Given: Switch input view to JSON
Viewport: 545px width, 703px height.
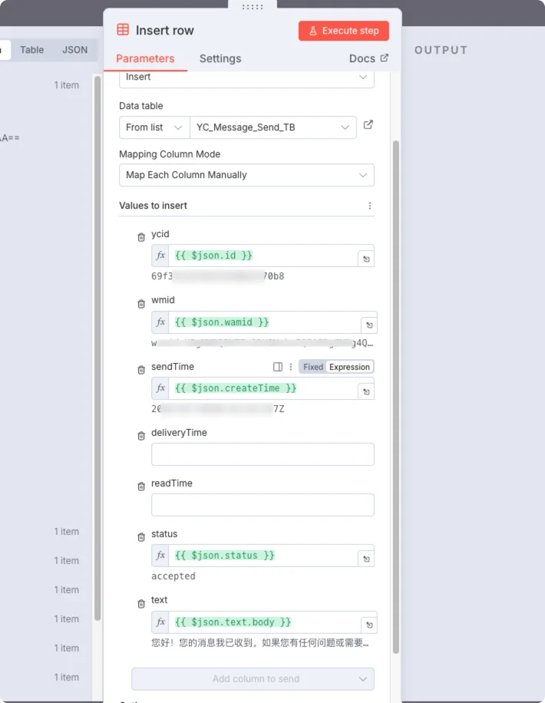Looking at the screenshot, I should pyautogui.click(x=74, y=50).
